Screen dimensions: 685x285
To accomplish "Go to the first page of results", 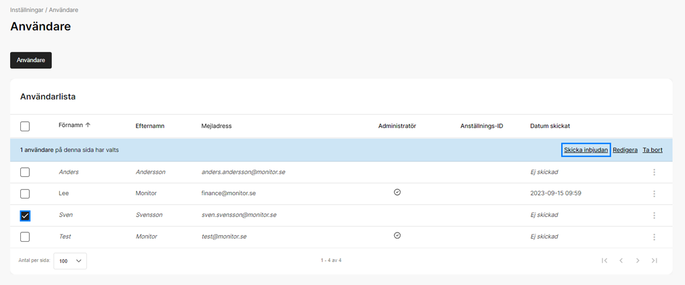I will (x=605, y=260).
